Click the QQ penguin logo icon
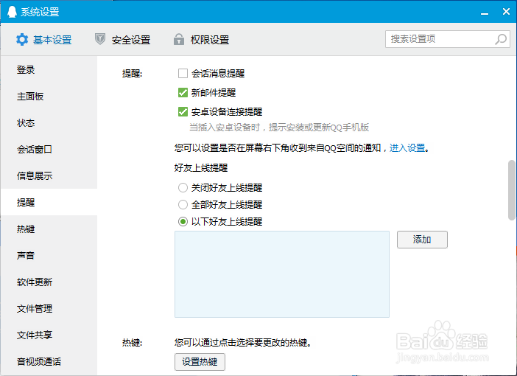This screenshot has height=376, width=517. coord(12,12)
